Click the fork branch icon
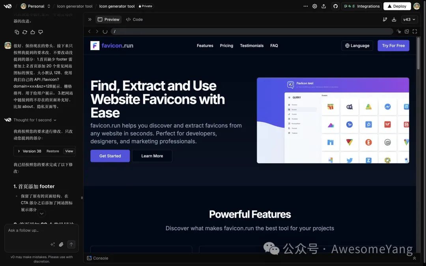The width and height of the screenshot is (426, 266). [385, 20]
